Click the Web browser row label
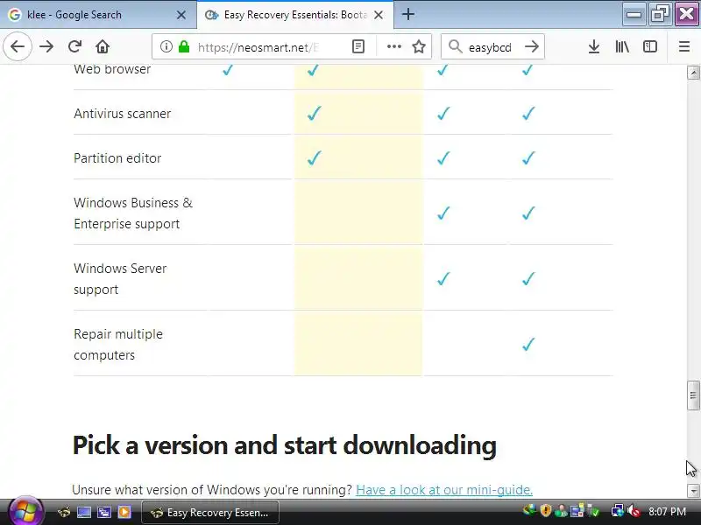This screenshot has width=701, height=525. click(112, 69)
